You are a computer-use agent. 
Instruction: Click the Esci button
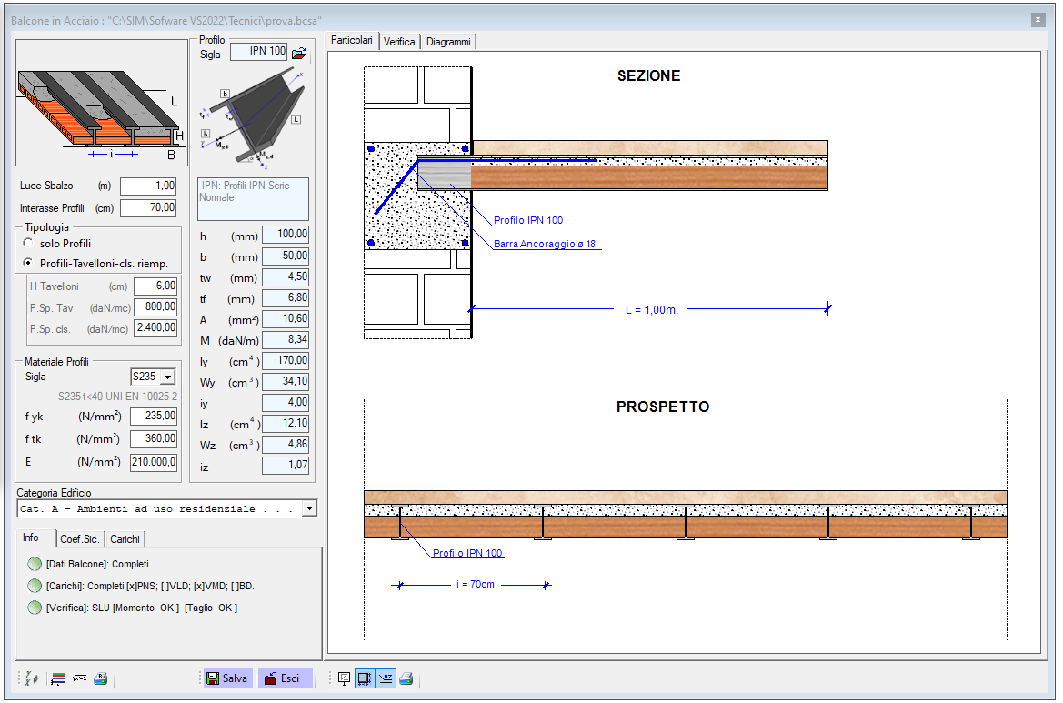[285, 678]
